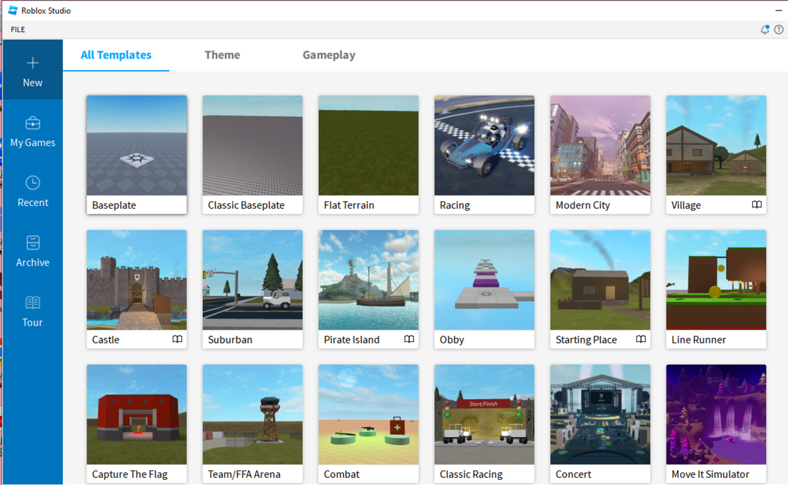Click the tutorial book icon on Village
Screen dimensions: 788x485
(757, 205)
